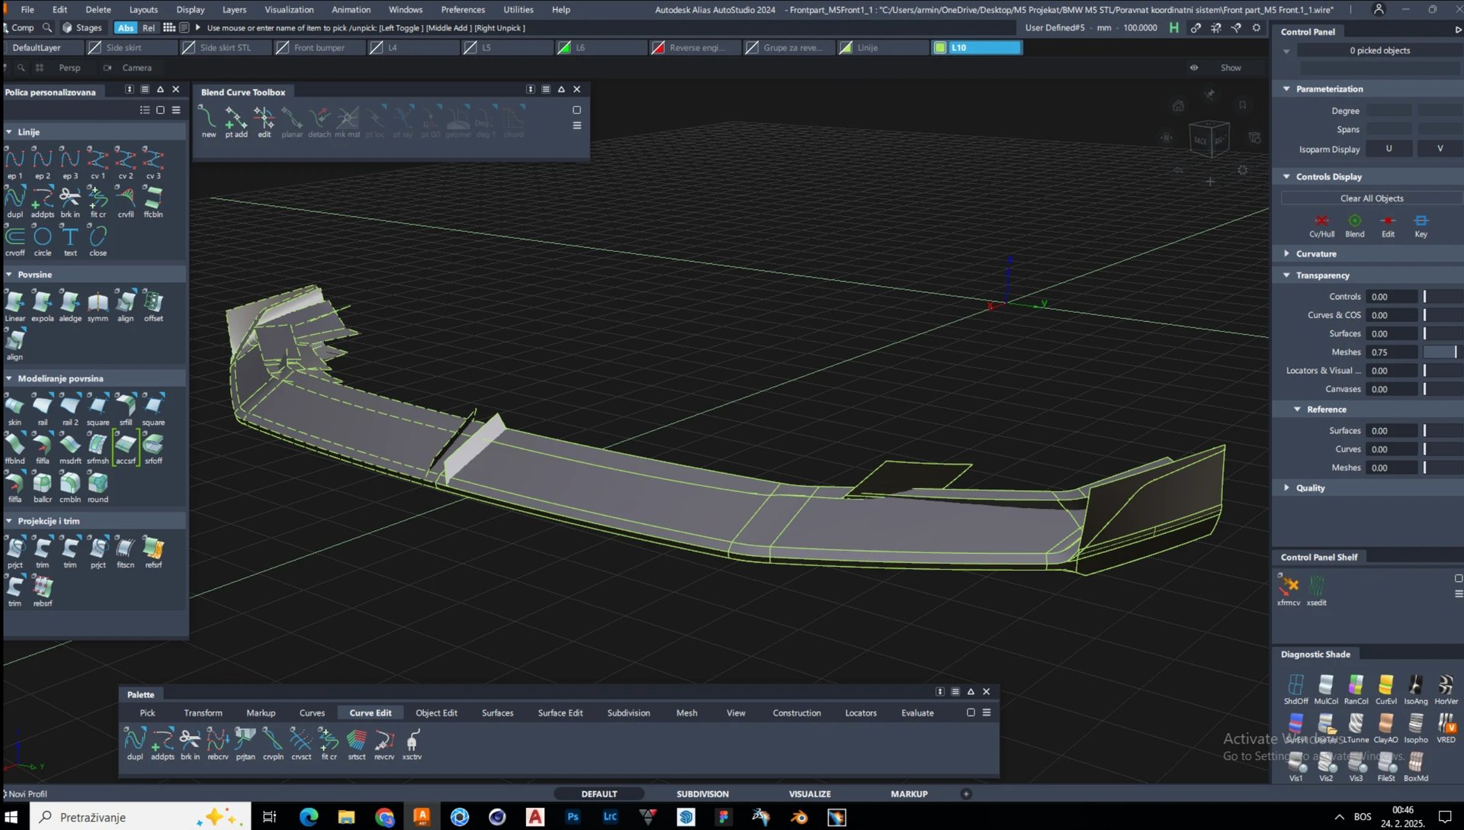Click the Clear All Objects button

(1371, 198)
